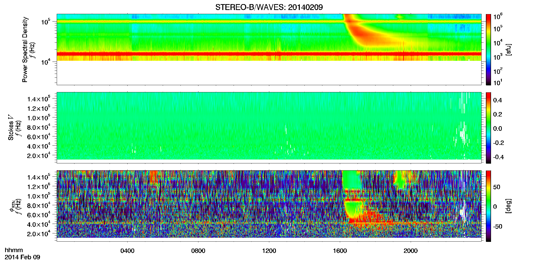Click the 0.0 label on Stokes colorbar
538x277 pixels.
tap(497, 129)
